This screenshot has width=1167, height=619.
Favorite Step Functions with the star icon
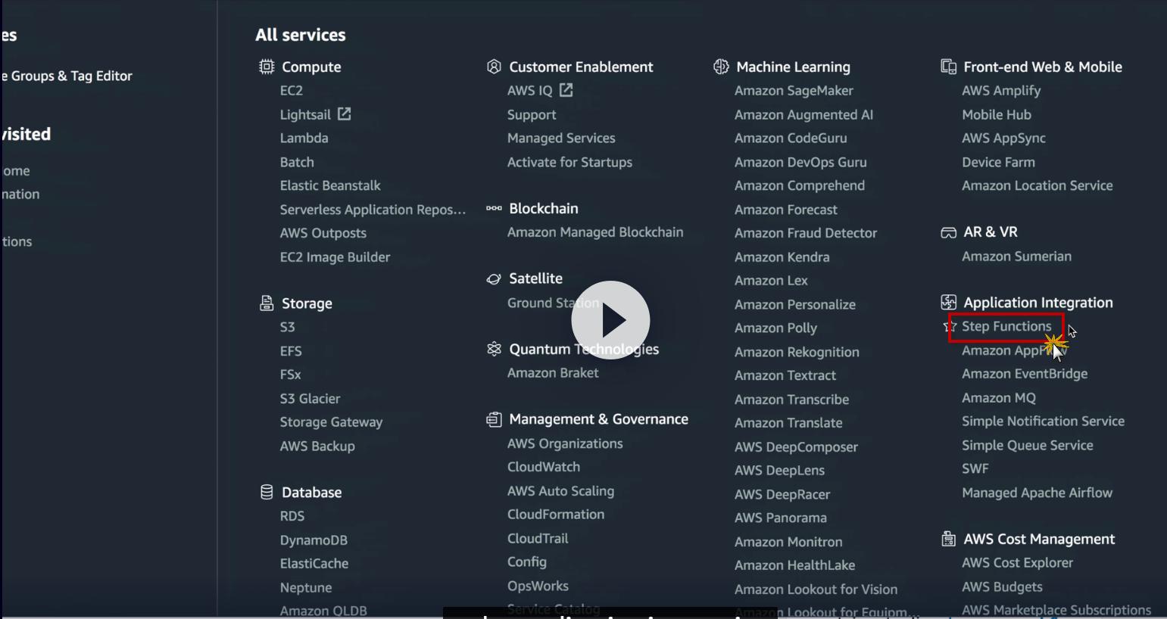click(950, 327)
